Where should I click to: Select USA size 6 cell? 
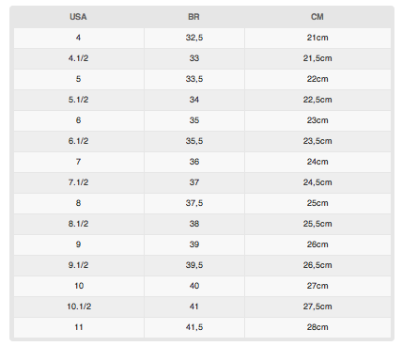pyautogui.click(x=78, y=120)
